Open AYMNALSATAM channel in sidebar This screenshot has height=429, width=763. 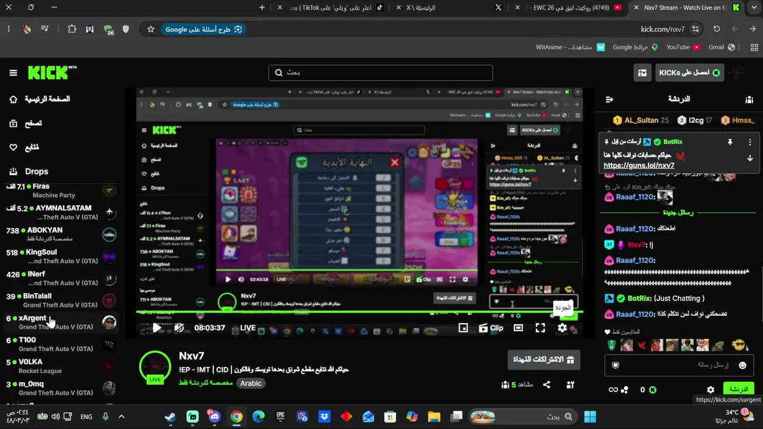(x=60, y=212)
